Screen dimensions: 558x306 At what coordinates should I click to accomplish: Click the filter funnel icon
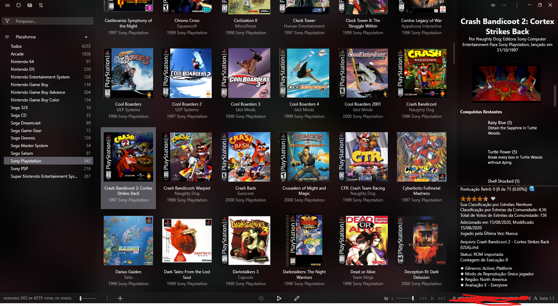7,21
